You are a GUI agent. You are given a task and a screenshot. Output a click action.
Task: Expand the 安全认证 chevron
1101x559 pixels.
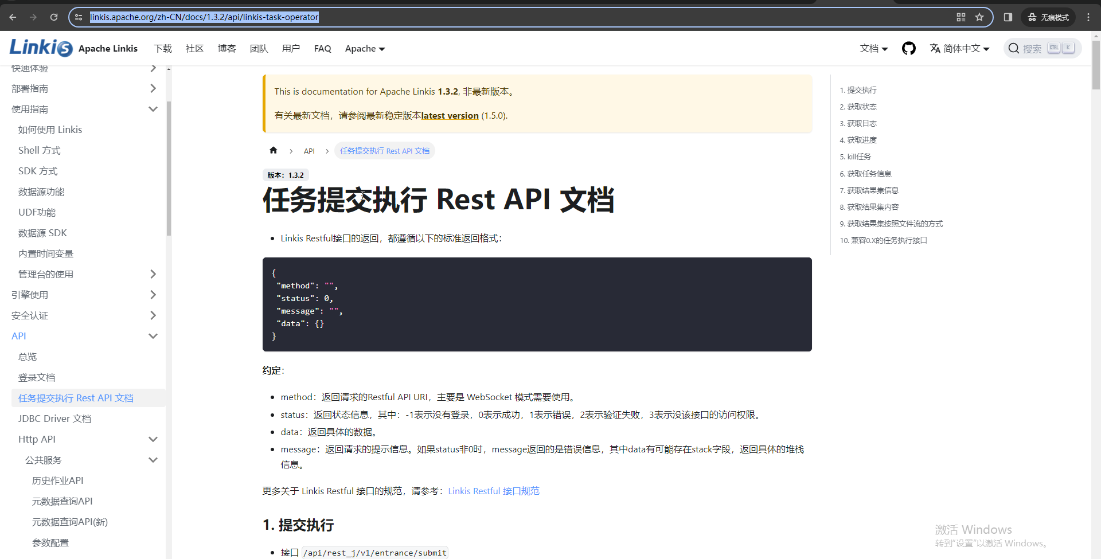pos(153,315)
